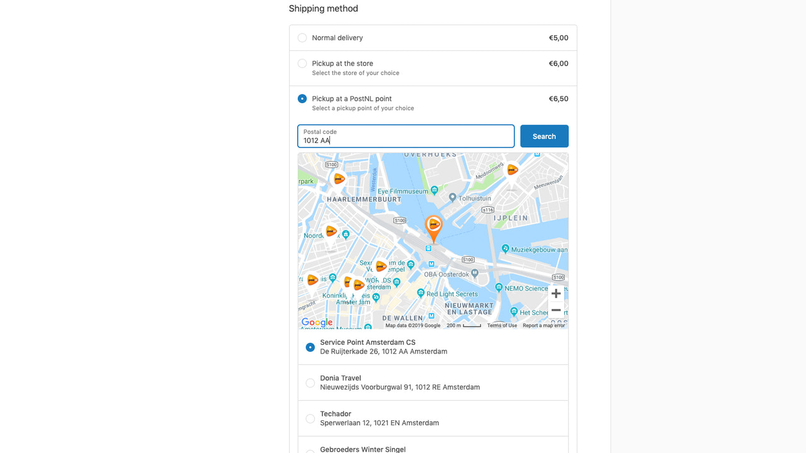Zoom in on the map

tap(555, 293)
